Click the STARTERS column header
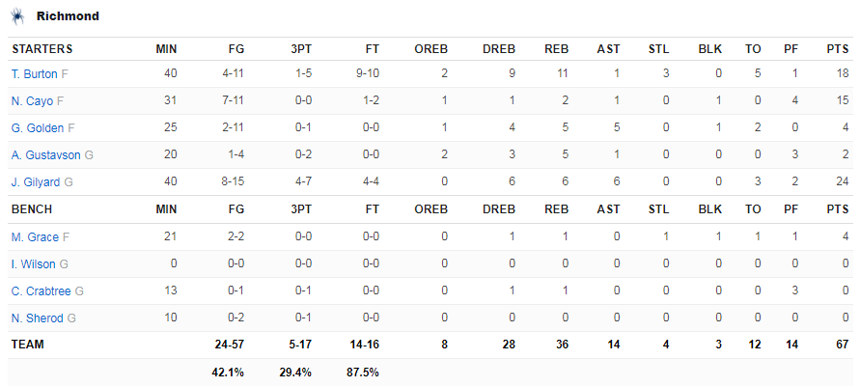Image resolution: width=860 pixels, height=387 pixels. (x=42, y=49)
